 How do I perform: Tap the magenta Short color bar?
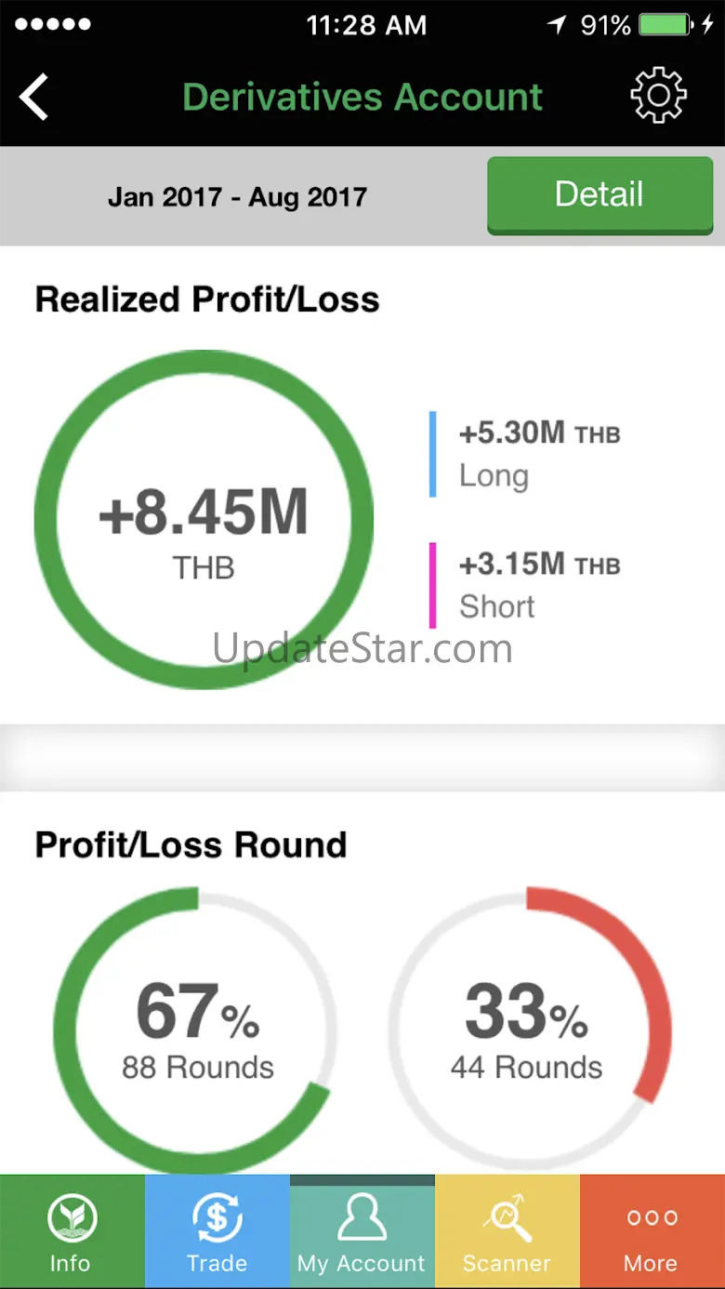[432, 585]
